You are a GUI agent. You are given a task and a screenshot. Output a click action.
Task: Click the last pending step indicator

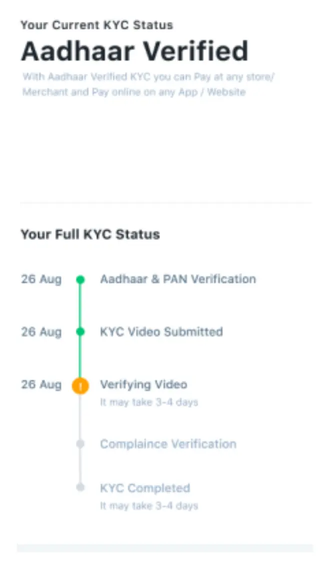(80, 488)
